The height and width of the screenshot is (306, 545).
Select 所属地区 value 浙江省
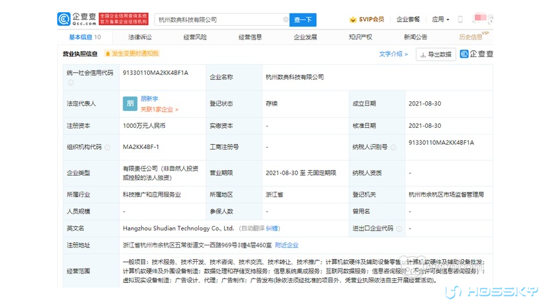275,194
